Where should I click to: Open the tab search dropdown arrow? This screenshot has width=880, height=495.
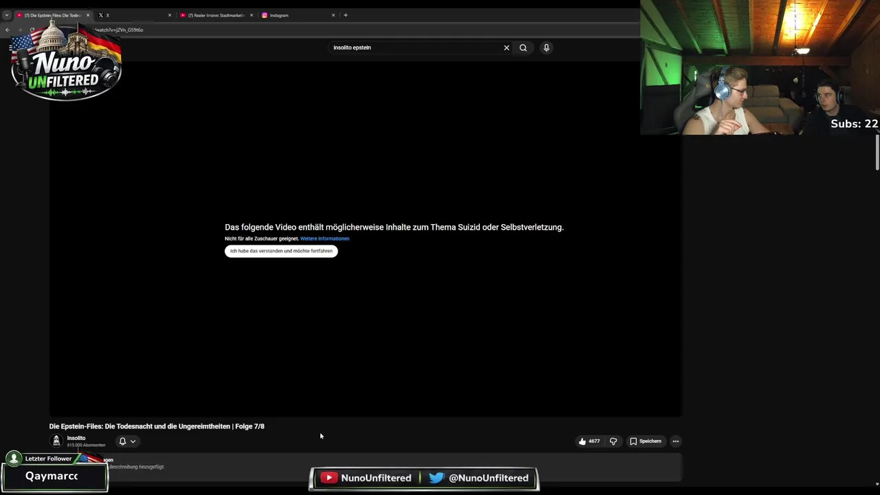[7, 15]
